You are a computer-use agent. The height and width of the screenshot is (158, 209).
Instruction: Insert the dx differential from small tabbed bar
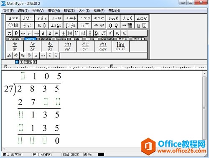click(9, 56)
